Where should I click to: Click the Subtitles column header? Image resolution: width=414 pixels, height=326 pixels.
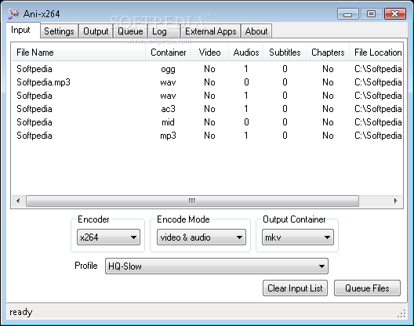[x=285, y=53]
